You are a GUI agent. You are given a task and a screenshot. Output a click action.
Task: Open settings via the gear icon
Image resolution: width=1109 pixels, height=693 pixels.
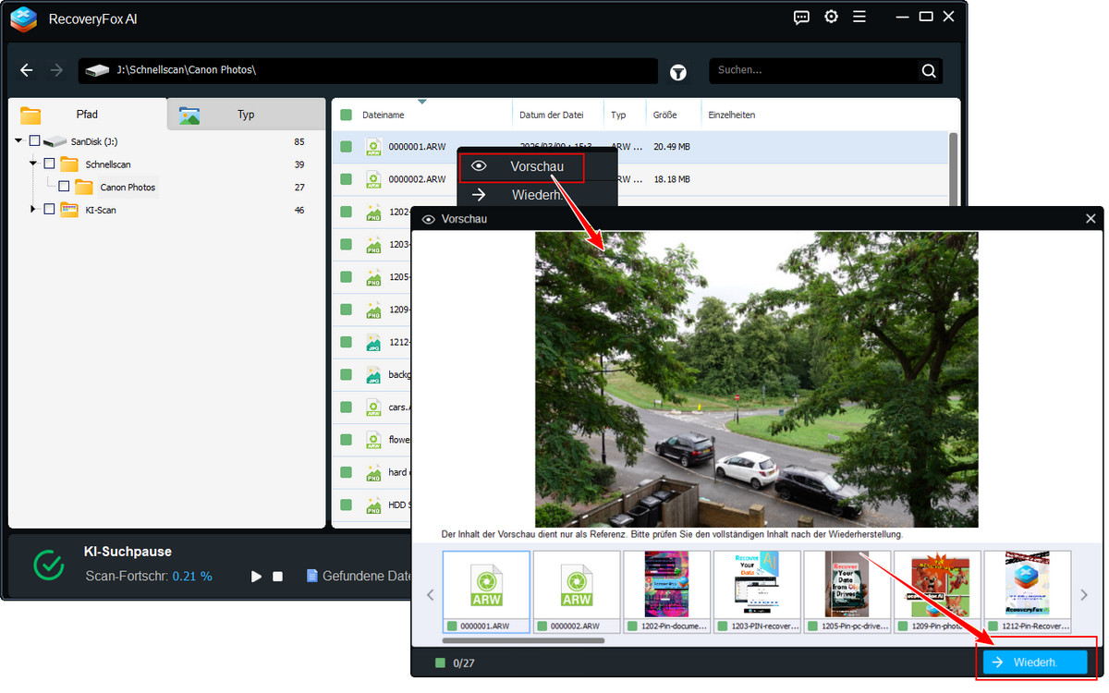pos(831,17)
